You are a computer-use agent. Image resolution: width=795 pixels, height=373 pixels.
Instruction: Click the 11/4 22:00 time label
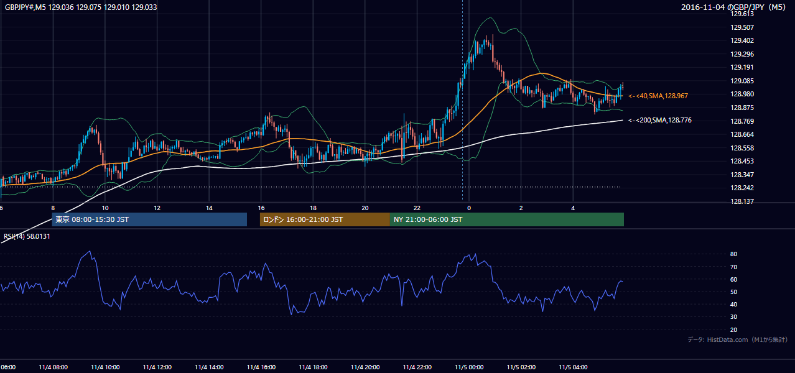[417, 367]
